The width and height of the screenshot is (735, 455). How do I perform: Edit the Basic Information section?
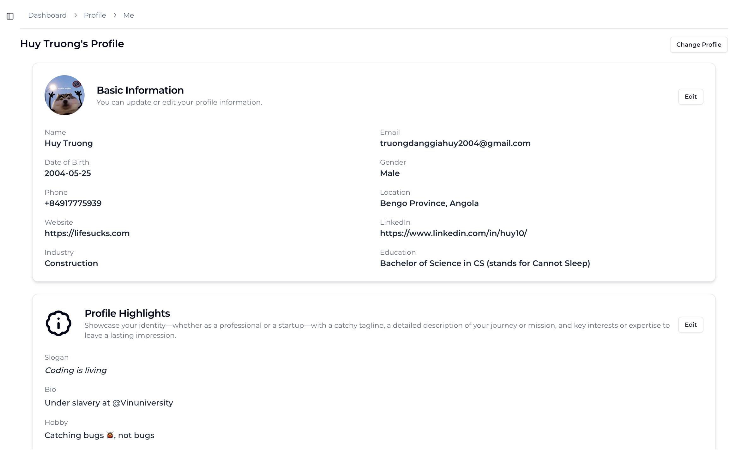pos(690,97)
